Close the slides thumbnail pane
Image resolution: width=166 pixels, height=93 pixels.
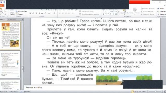(22, 20)
